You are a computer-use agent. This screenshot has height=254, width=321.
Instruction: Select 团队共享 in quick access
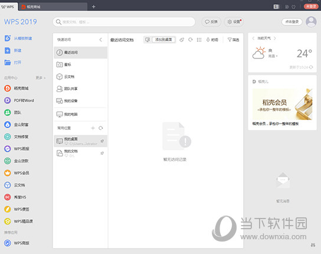[80, 89]
